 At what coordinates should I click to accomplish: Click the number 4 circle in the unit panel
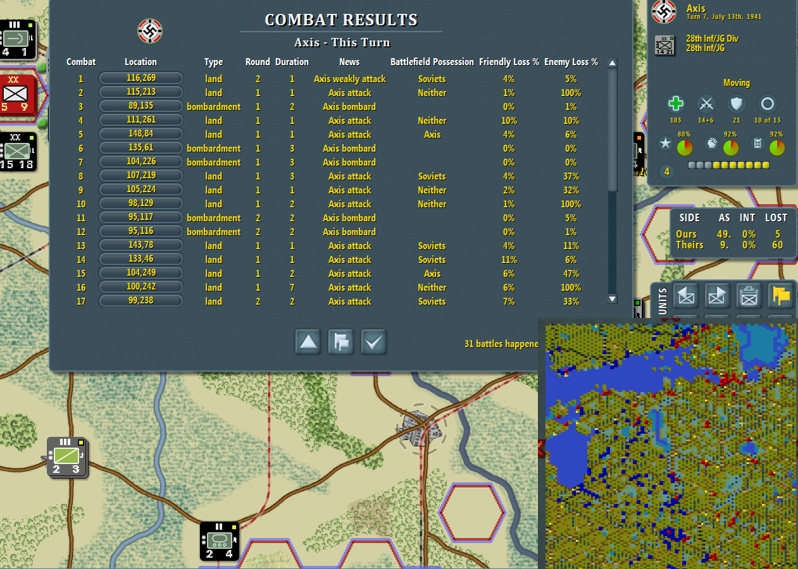coord(666,171)
